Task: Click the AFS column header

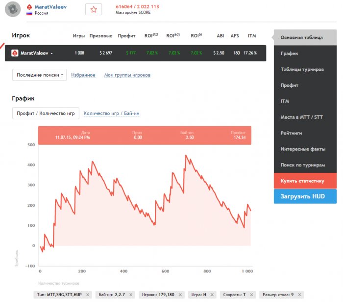Action: tap(235, 36)
